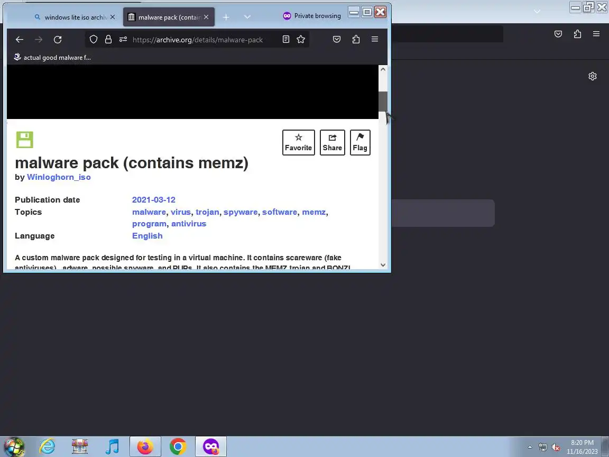Image resolution: width=609 pixels, height=457 pixels.
Task: Open the 'memz' topic link
Action: (314, 212)
